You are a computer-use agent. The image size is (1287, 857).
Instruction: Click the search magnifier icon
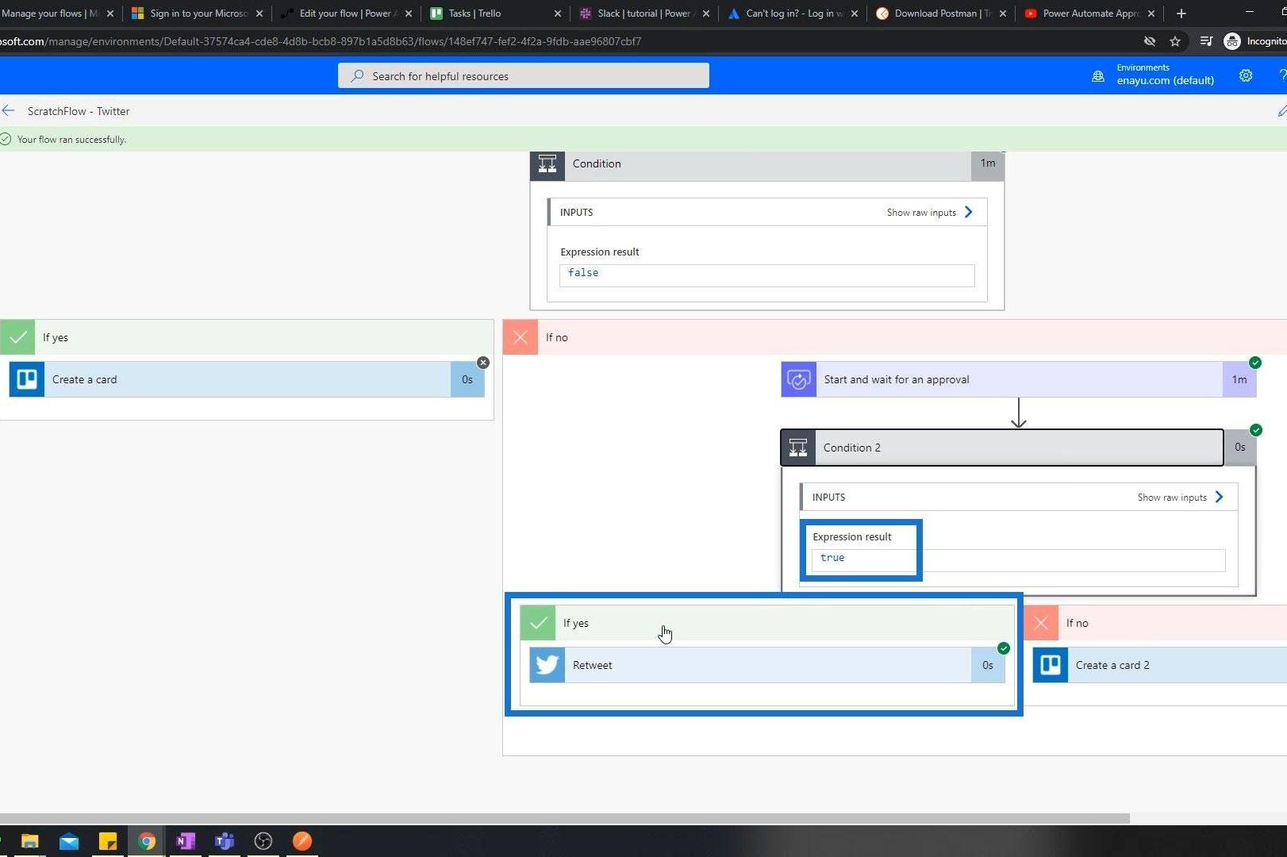click(x=357, y=76)
